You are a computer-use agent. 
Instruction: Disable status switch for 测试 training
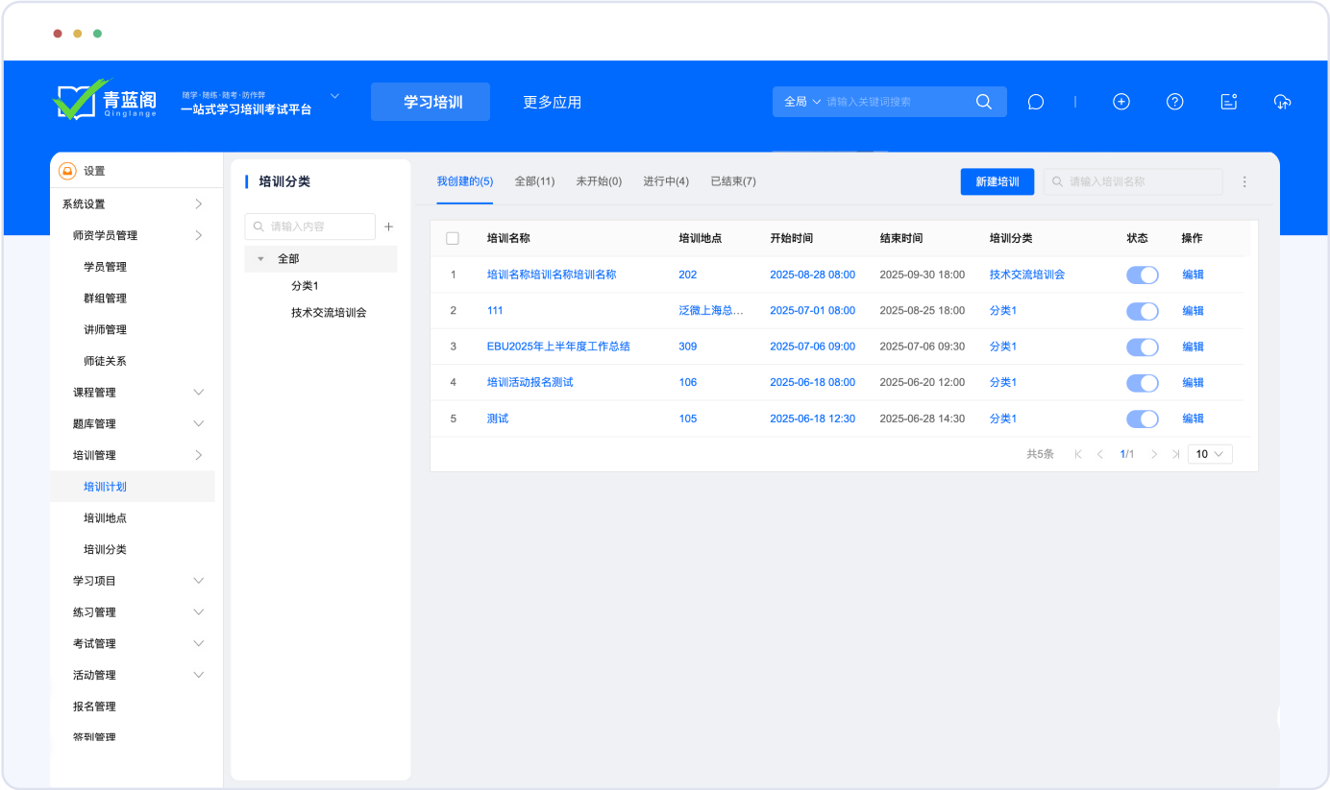1142,419
